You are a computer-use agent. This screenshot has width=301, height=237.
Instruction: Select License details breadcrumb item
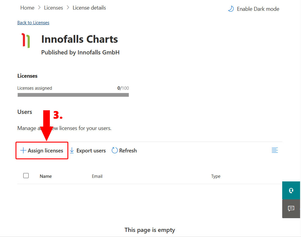[x=89, y=8]
